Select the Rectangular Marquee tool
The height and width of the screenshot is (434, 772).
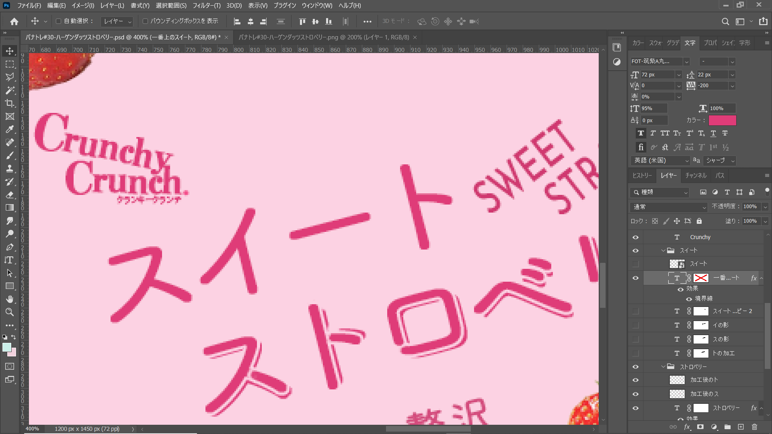coord(10,64)
